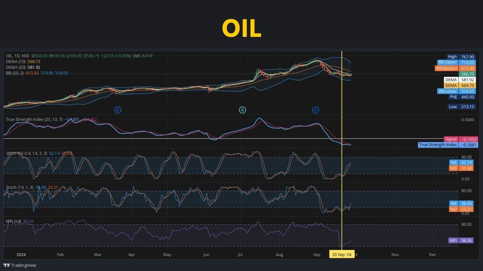483x271 pixels.
Task: Click the OIL heading title
Action: (x=241, y=29)
